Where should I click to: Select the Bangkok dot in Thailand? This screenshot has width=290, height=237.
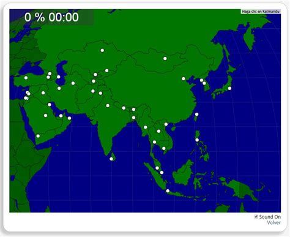[154, 142]
